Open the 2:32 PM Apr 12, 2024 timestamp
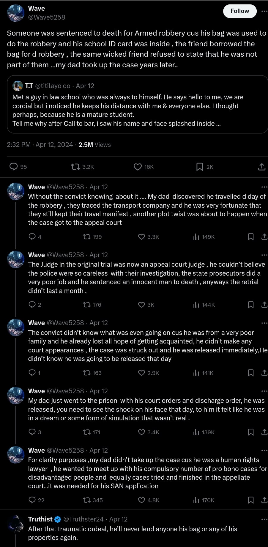 (40, 144)
